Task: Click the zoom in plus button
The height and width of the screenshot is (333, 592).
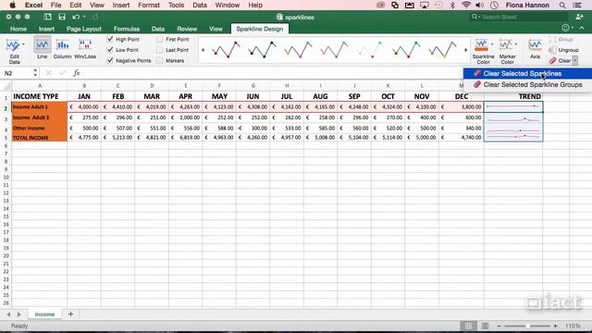Action: point(555,326)
